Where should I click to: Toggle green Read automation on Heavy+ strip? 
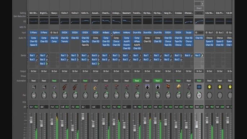(x=54, y=81)
